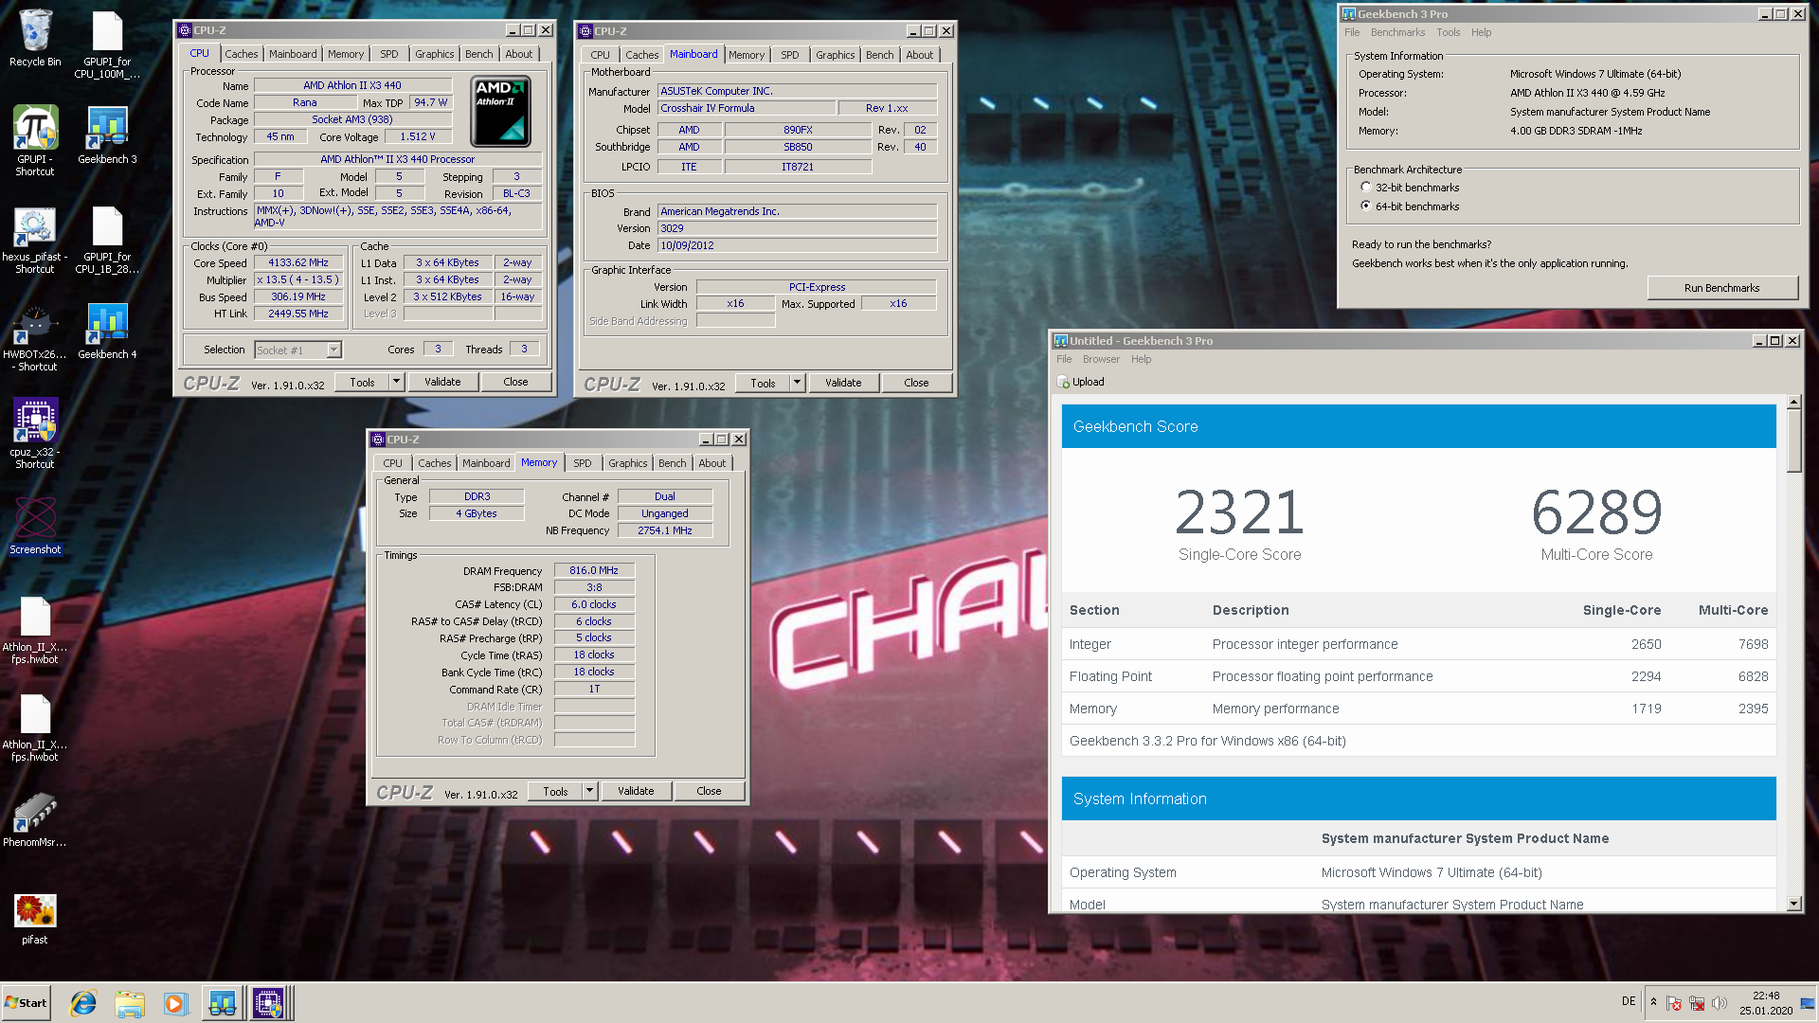Switch to SPD tab in Mainboard window
Screen dimensions: 1819x1023
(790, 55)
